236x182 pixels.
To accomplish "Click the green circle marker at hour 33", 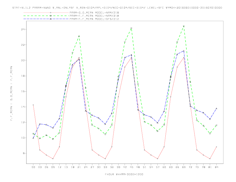I will (x=105, y=134).
